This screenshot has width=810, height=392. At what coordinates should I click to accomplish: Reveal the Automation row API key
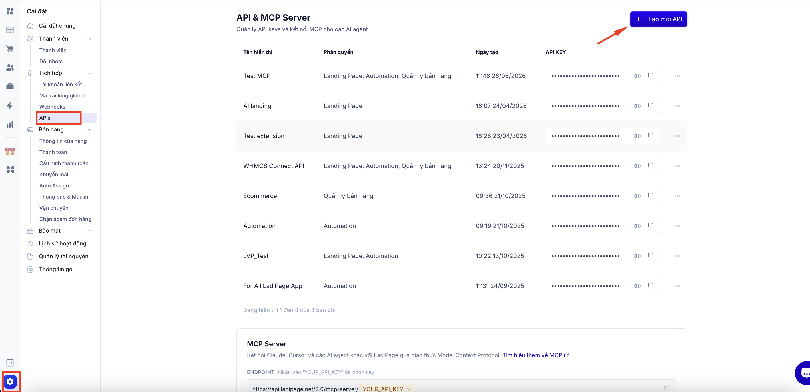pos(637,226)
